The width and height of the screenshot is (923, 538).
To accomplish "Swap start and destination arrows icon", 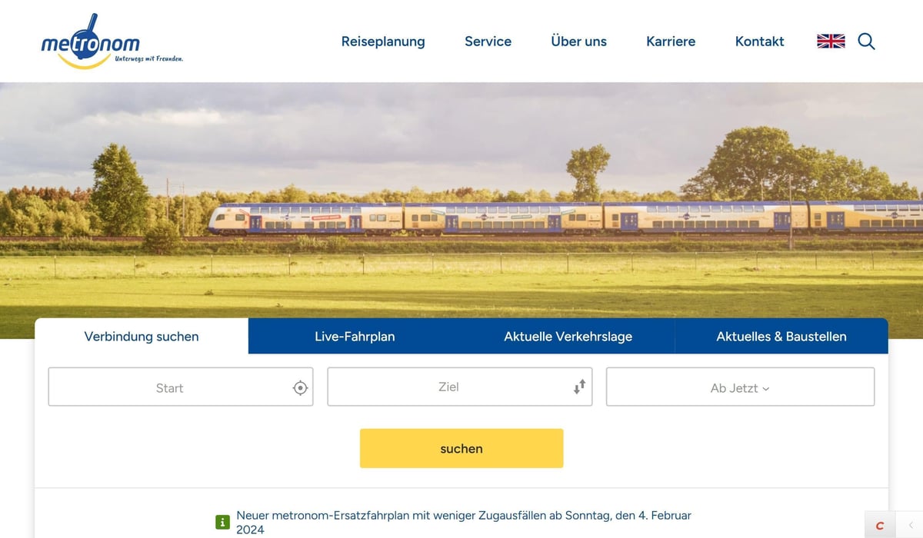I will [x=579, y=387].
